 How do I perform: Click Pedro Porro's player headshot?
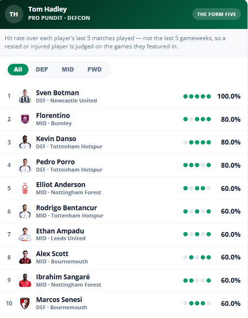pyautogui.click(x=25, y=165)
